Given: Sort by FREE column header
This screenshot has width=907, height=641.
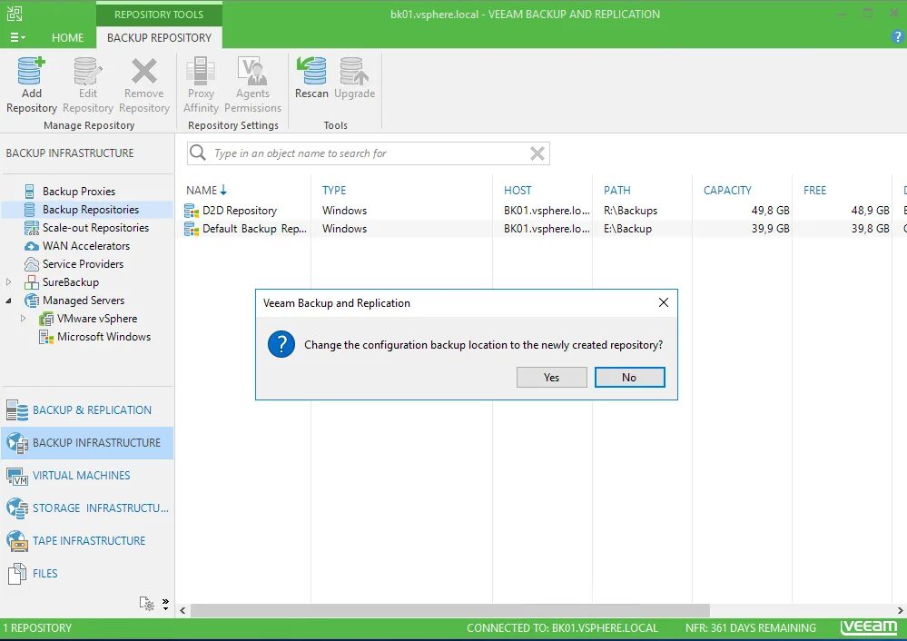Looking at the screenshot, I should (814, 191).
